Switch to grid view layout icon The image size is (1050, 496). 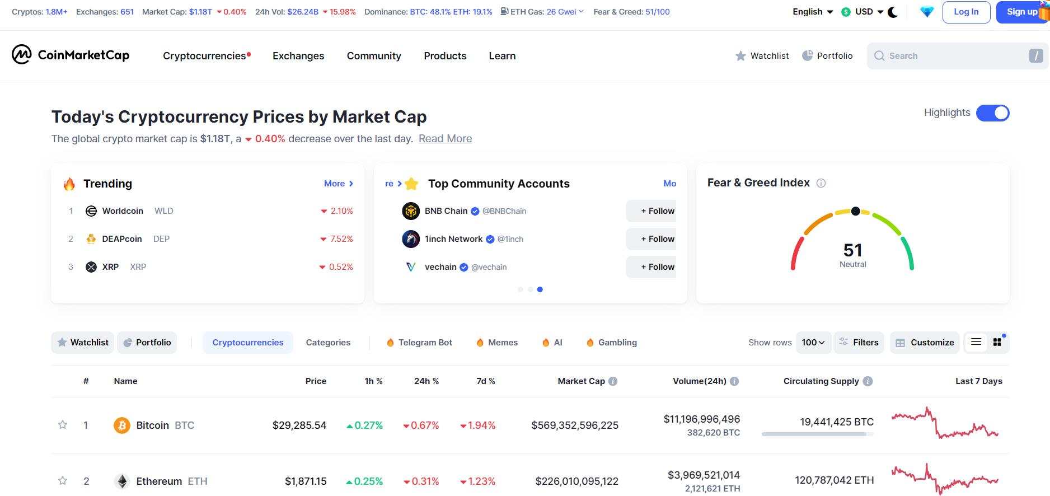pos(997,342)
